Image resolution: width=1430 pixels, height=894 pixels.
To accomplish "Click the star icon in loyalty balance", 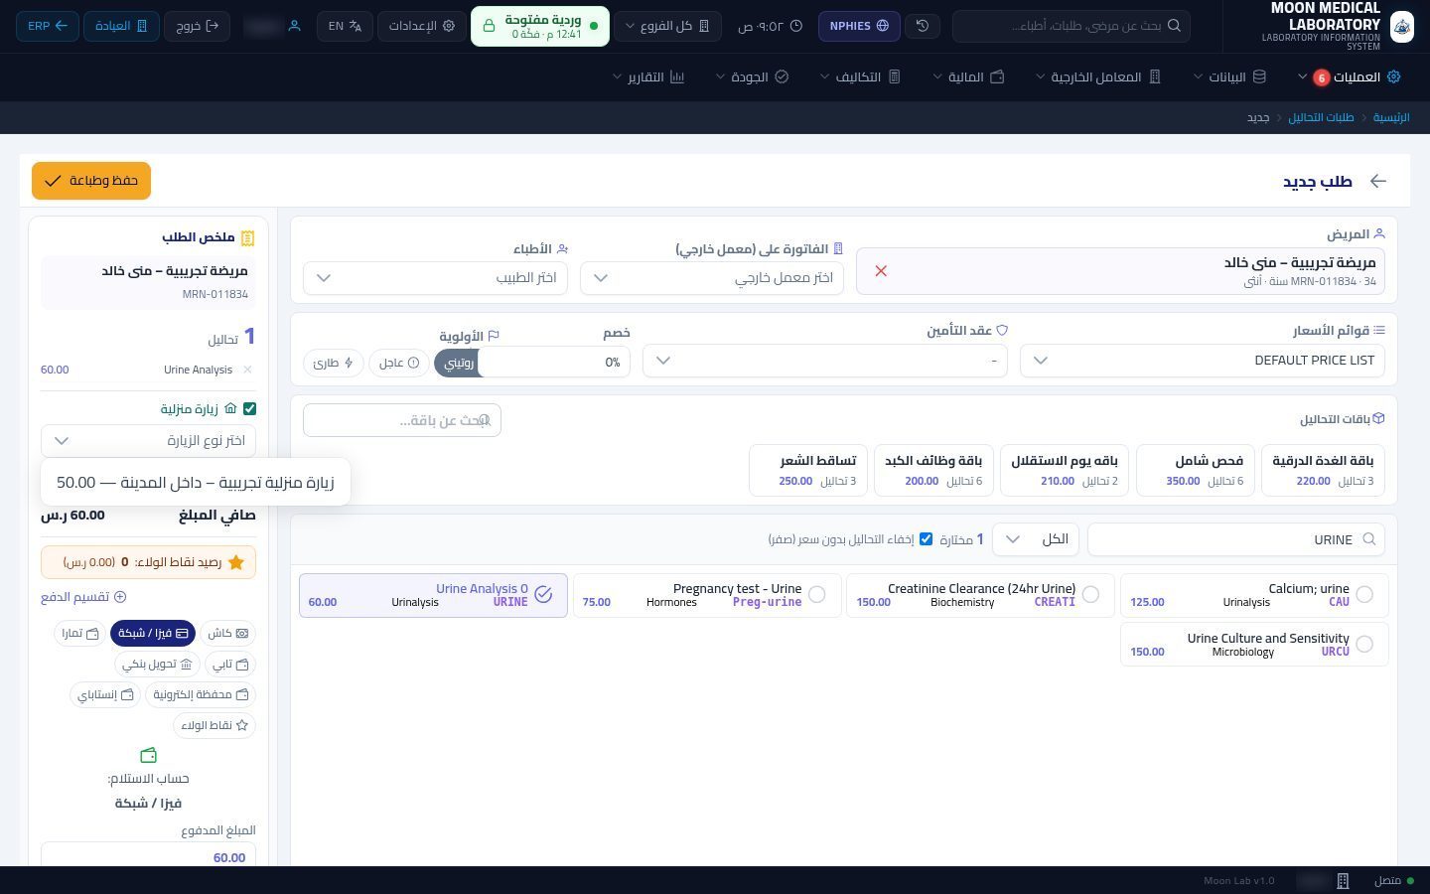I will tap(235, 562).
